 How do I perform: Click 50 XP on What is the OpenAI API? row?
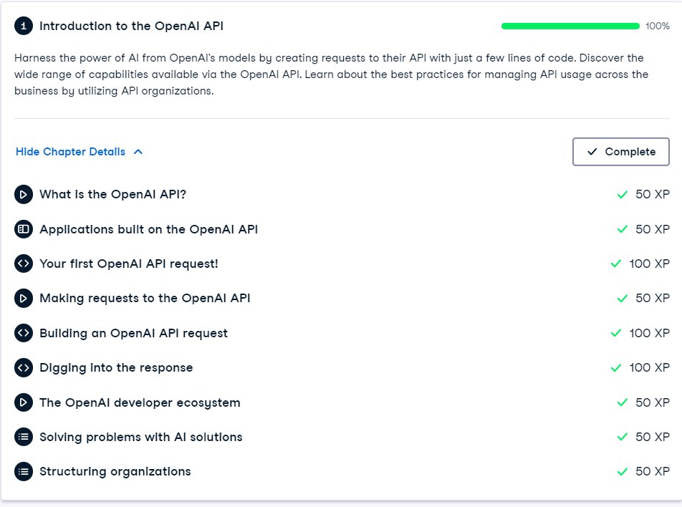[x=653, y=194]
